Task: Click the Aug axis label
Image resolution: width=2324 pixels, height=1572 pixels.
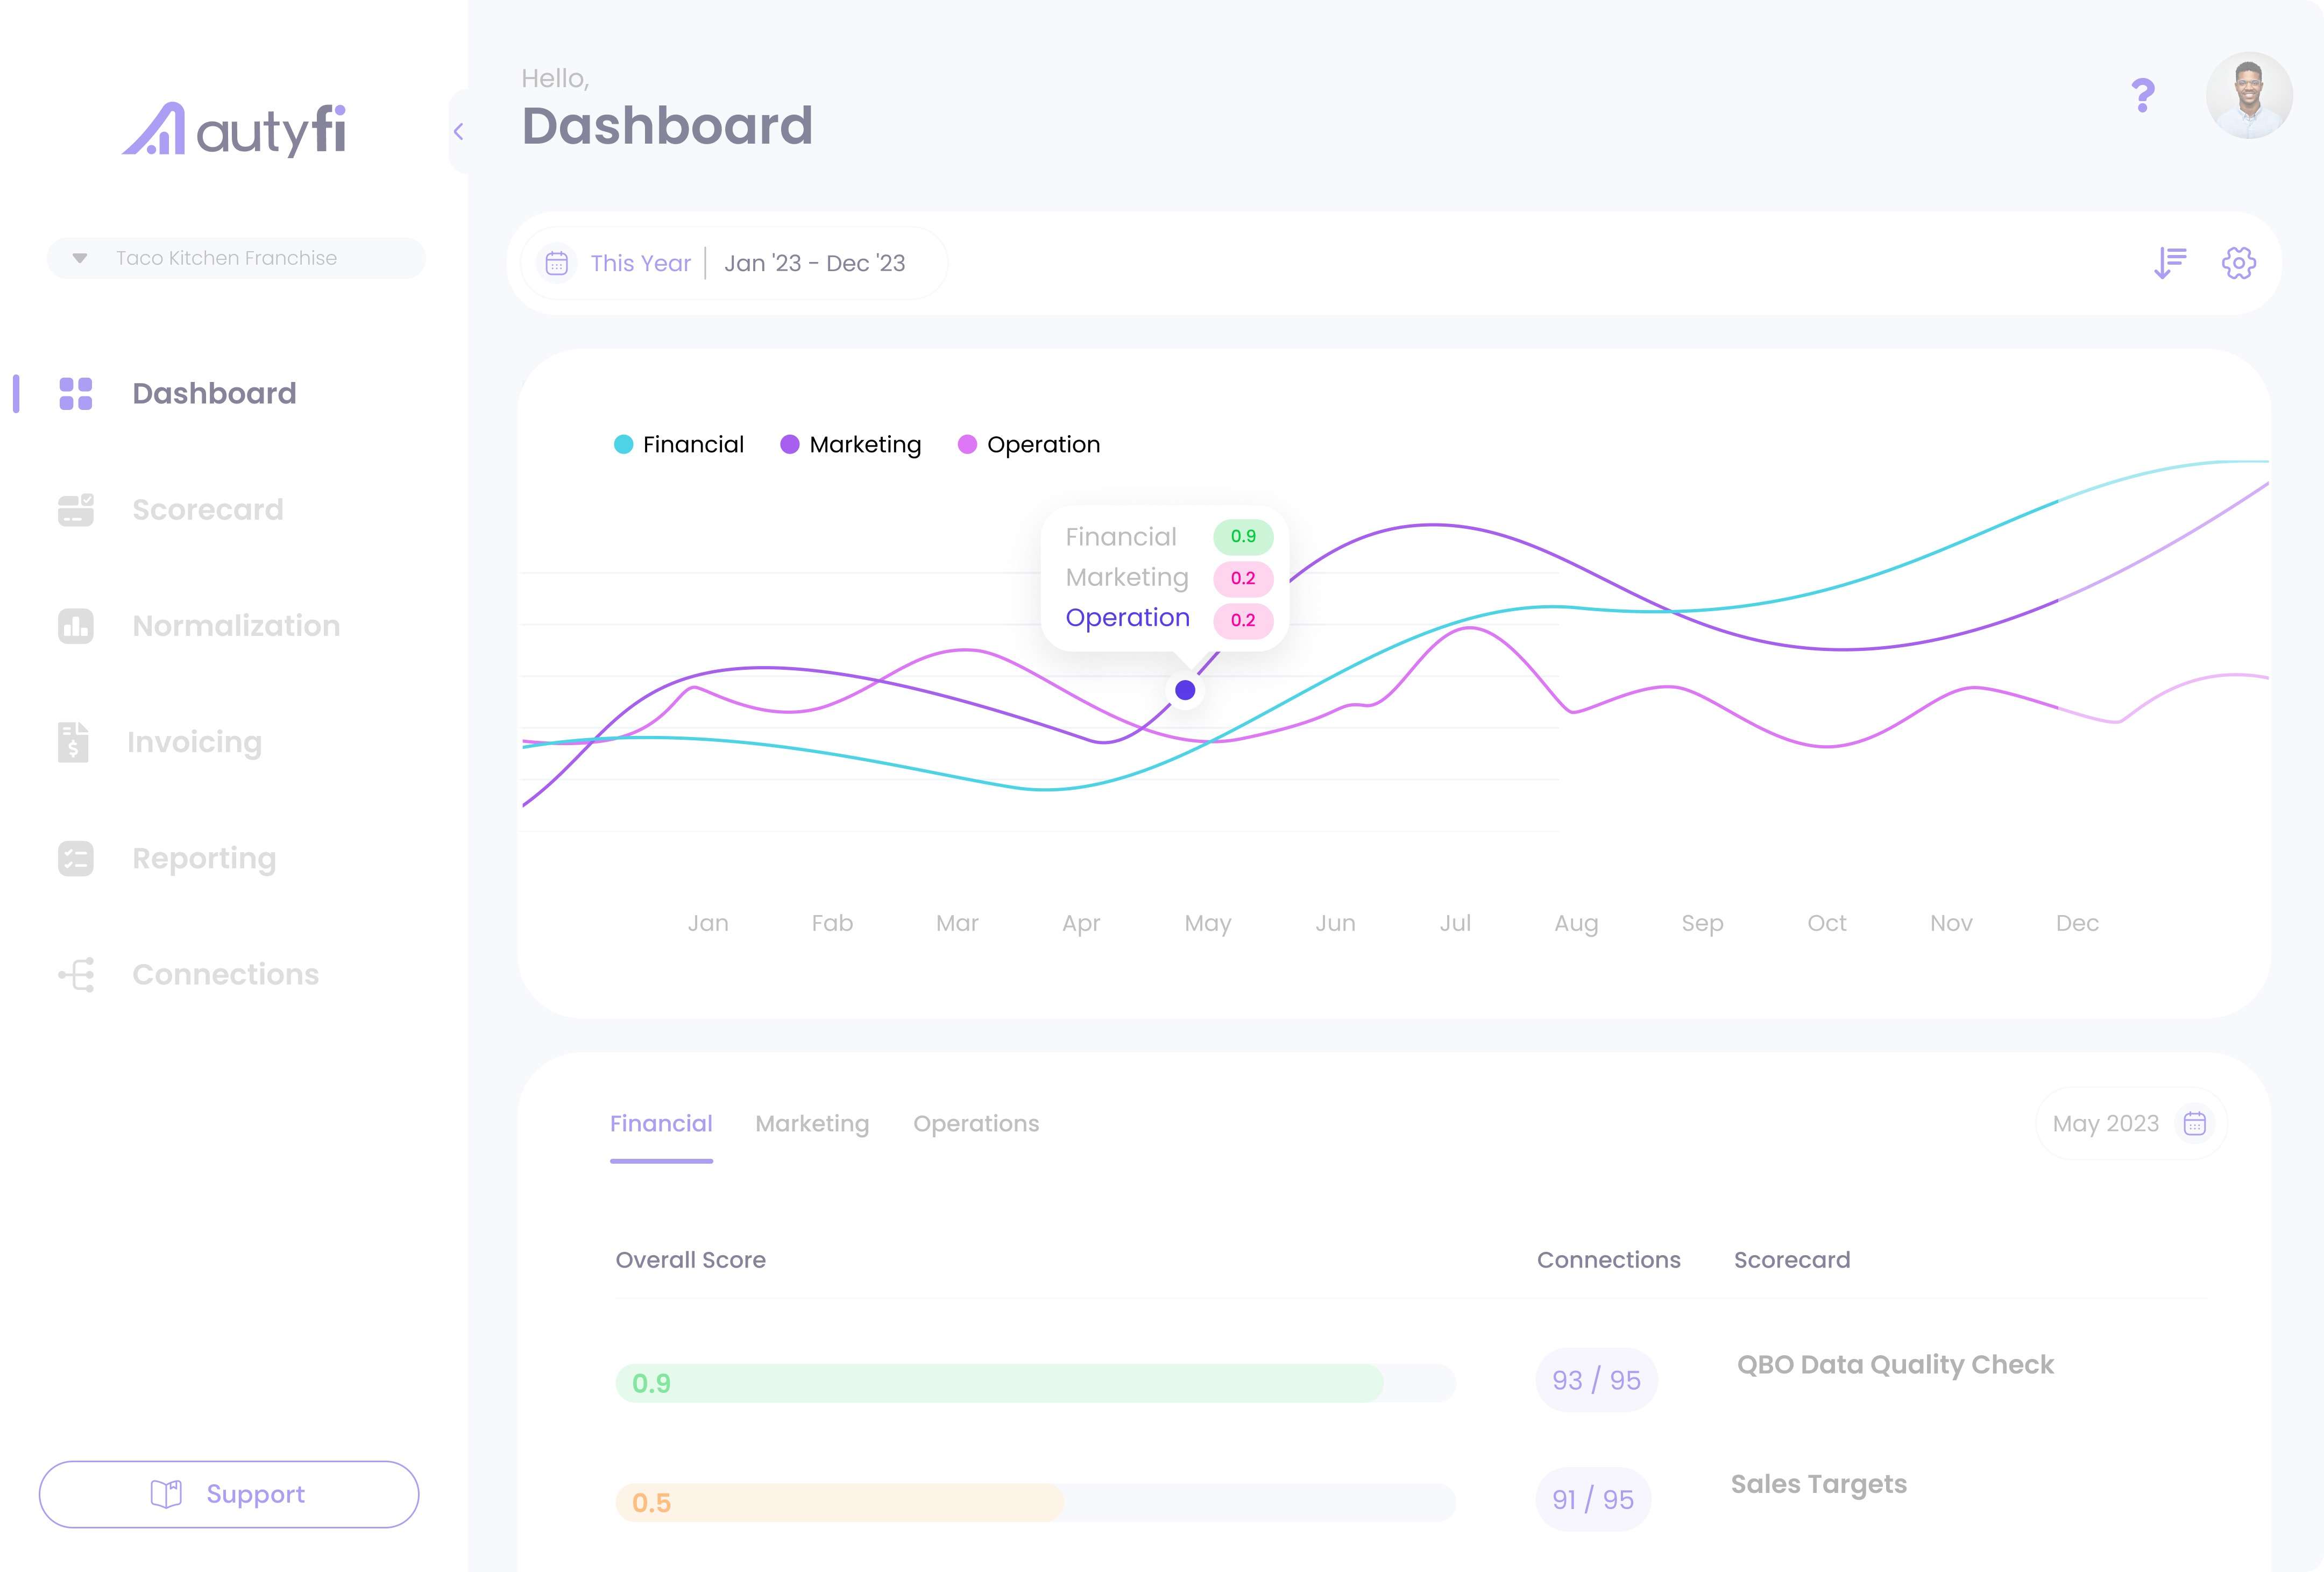Action: coord(1576,924)
